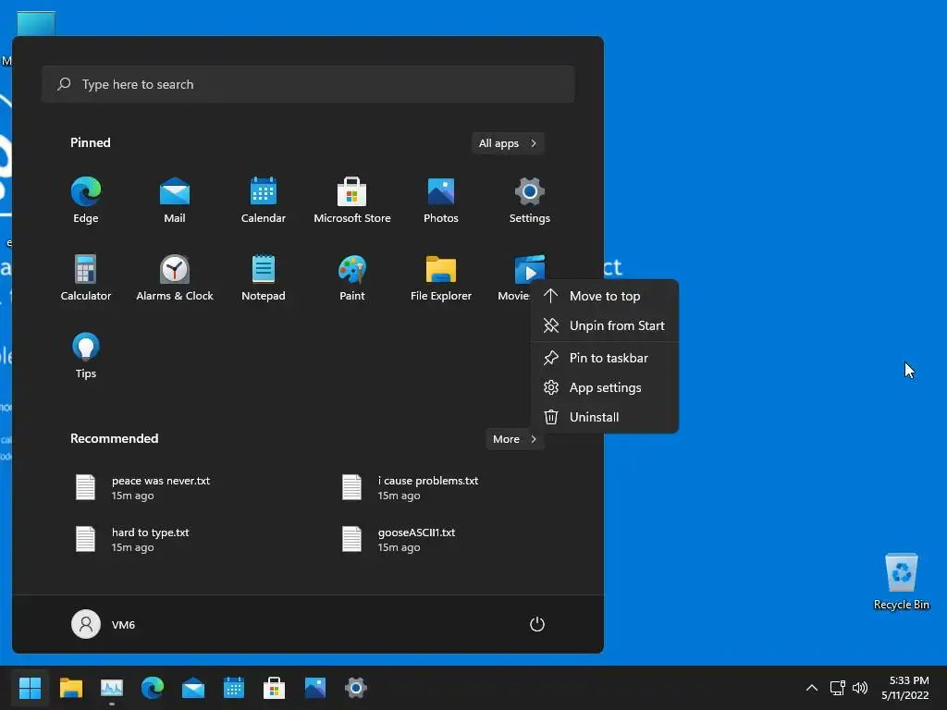The image size is (947, 710).
Task: Click the power button in Start menu
Action: pos(537,624)
